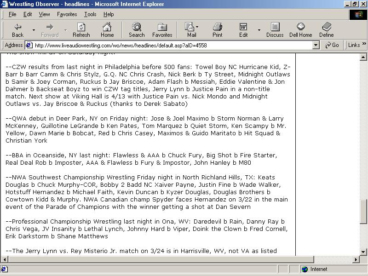Click the Back toolbar icon

tap(17, 30)
